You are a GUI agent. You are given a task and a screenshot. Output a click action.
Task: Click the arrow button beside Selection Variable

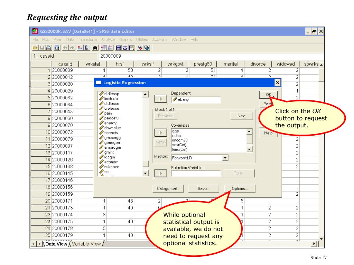[x=160, y=173]
